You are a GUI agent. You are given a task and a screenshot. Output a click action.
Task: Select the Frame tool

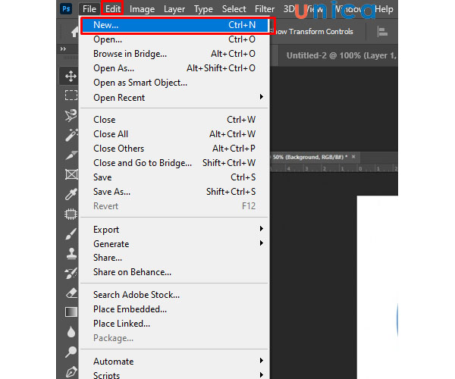[71, 174]
